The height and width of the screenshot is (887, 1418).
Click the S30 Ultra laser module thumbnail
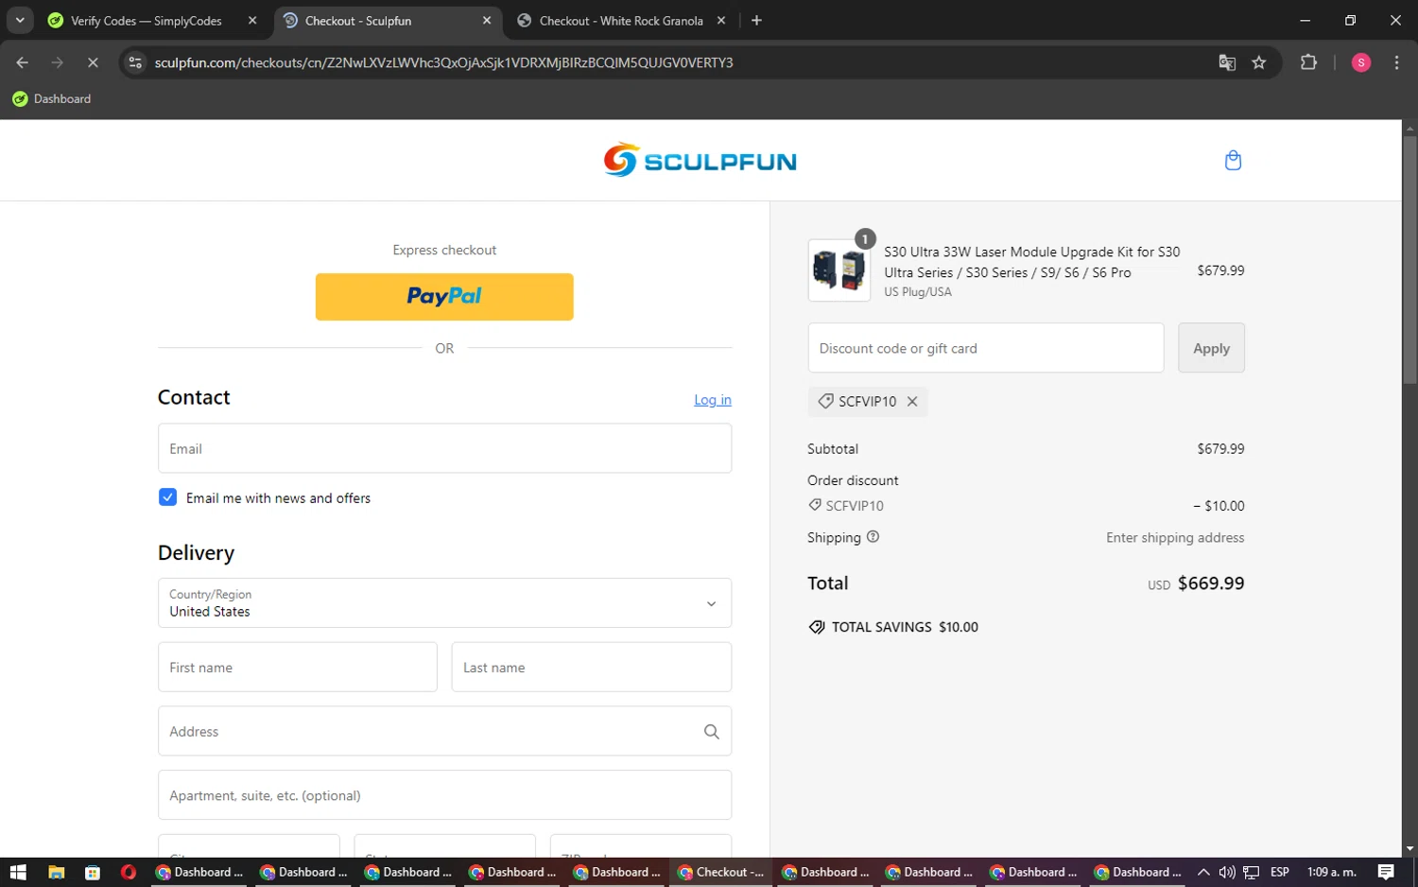(x=839, y=270)
